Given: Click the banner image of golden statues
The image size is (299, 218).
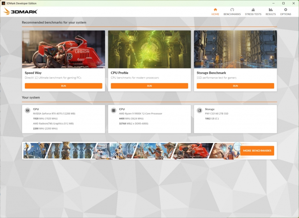Looking at the screenshot, I should [71, 151].
